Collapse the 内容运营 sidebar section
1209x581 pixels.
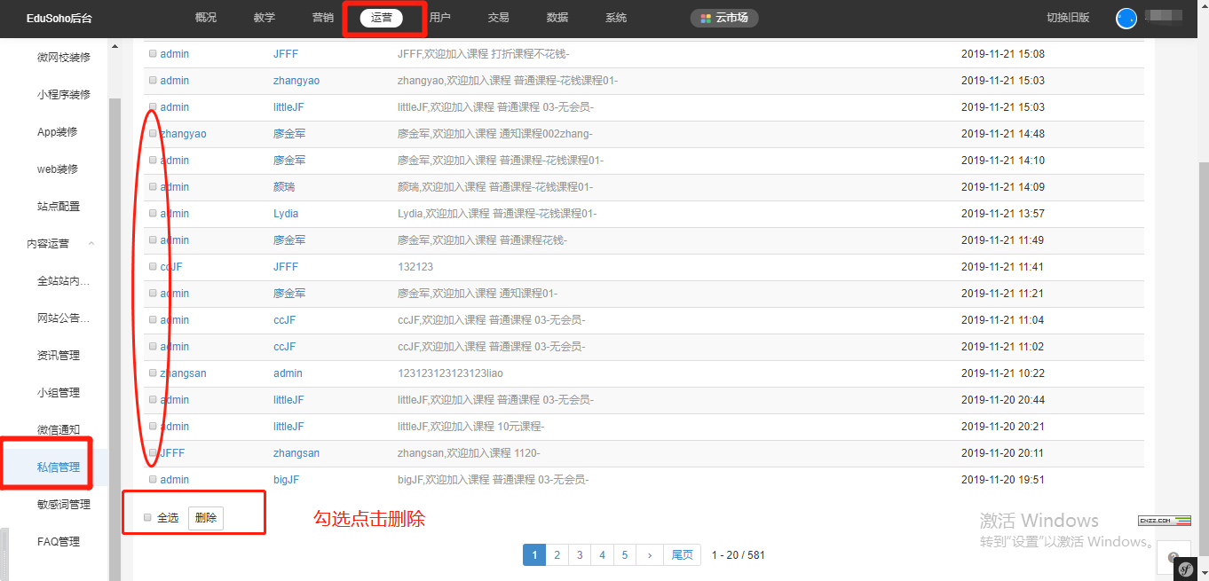91,244
